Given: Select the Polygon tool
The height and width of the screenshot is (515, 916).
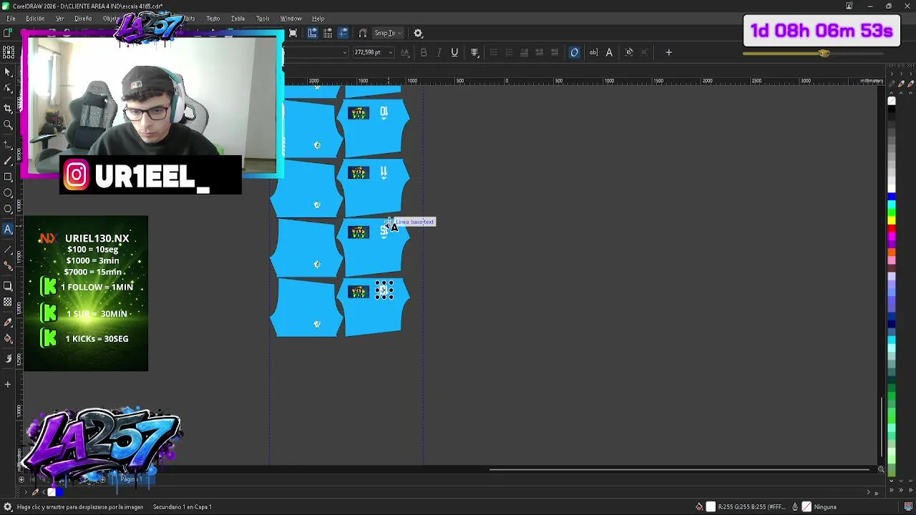Looking at the screenshot, I should tap(8, 210).
